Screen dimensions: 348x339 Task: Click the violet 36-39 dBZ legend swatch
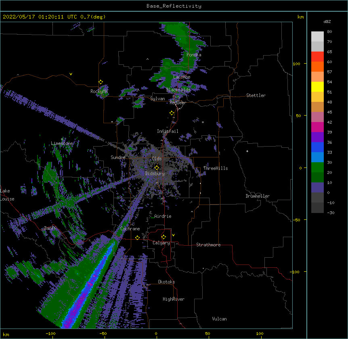tap(317, 137)
